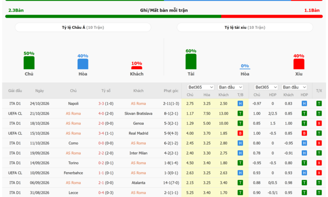This screenshot has height=197, width=328.
Task: Click the 2.3Bàn goals scored label
Action: (16, 10)
